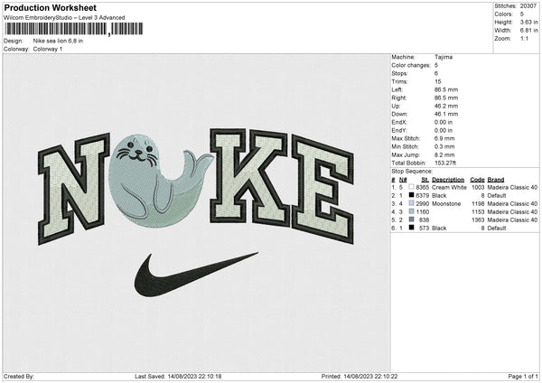Screen dimensions: 542x383
Task: Click the Total Bobbin value "153.27ft"
Action: click(445, 163)
